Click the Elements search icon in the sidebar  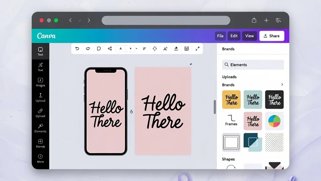coord(40,129)
